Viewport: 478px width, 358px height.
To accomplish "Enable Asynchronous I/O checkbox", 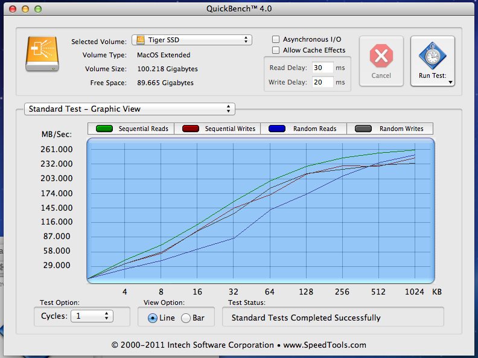I will (276, 39).
